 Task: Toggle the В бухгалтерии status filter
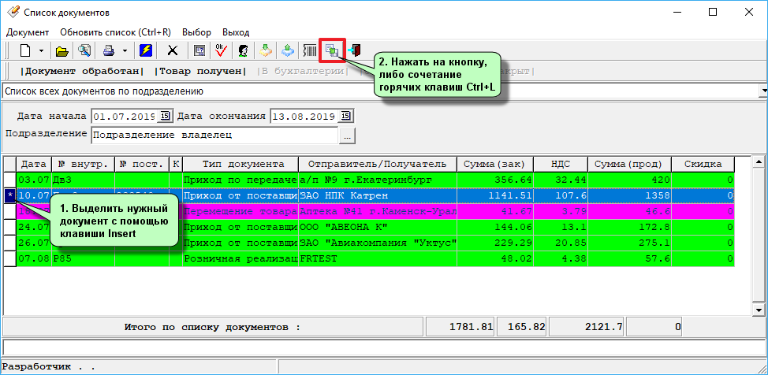(303, 72)
